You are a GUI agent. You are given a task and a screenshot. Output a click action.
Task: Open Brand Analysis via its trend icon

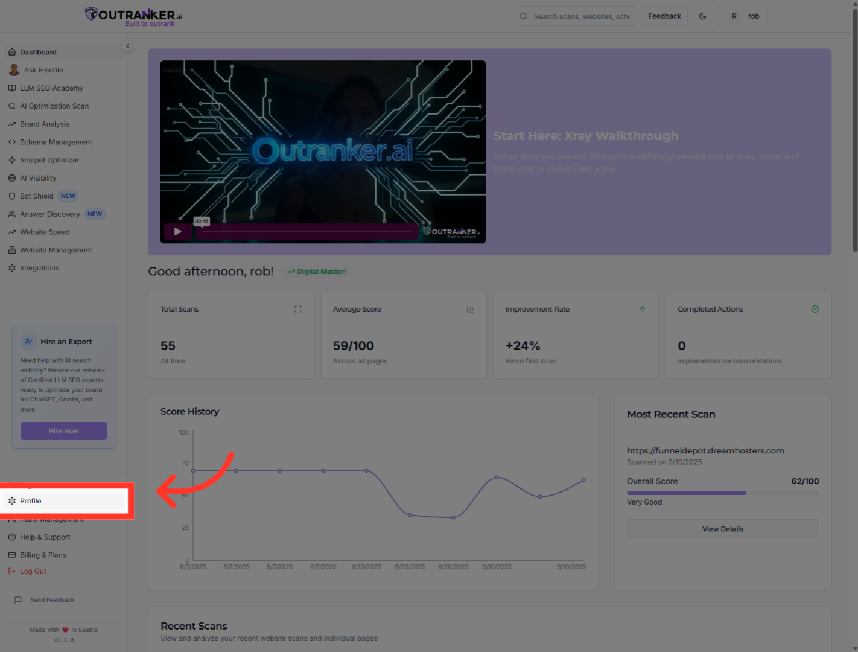[12, 124]
